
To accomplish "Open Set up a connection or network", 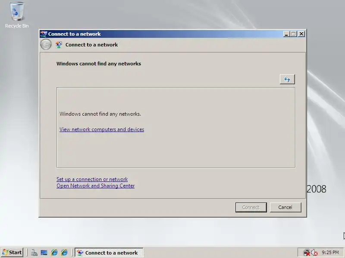I will coord(92,179).
